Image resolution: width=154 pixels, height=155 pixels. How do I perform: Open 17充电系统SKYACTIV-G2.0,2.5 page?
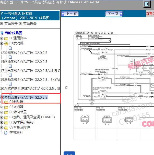30,71
